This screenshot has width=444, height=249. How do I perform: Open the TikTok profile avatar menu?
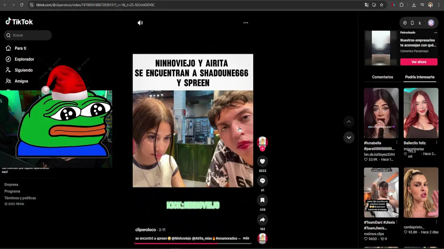[x=431, y=23]
